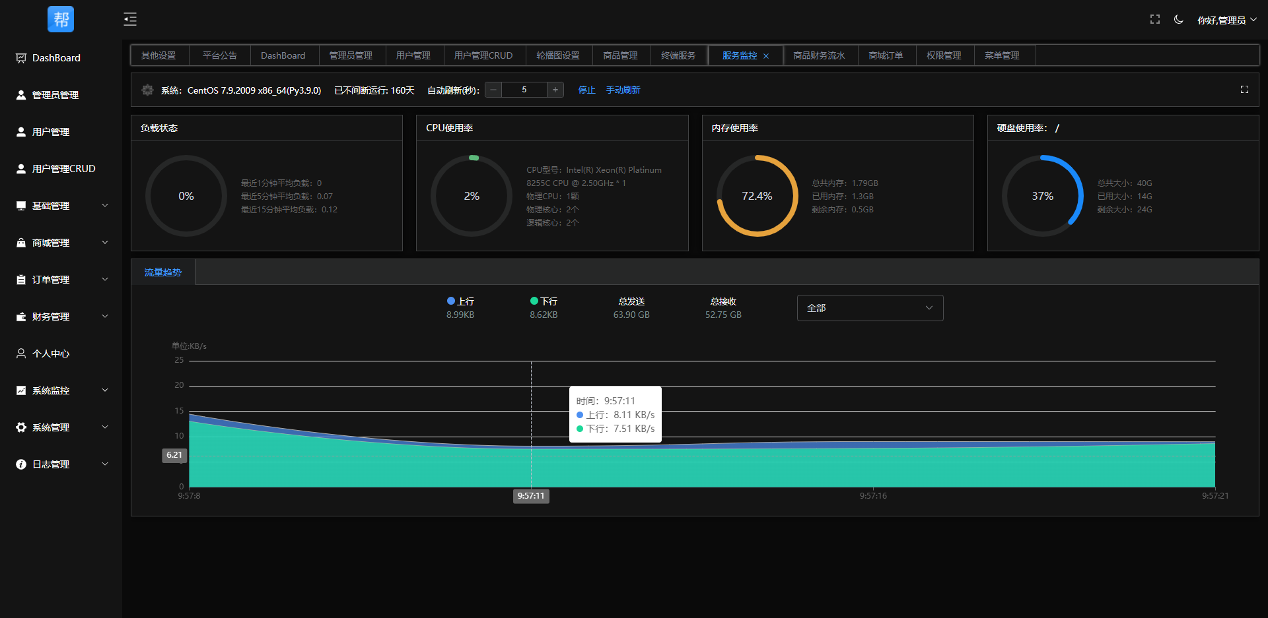Select the 流量趋势 tab
1268x618 pixels.
(x=162, y=272)
